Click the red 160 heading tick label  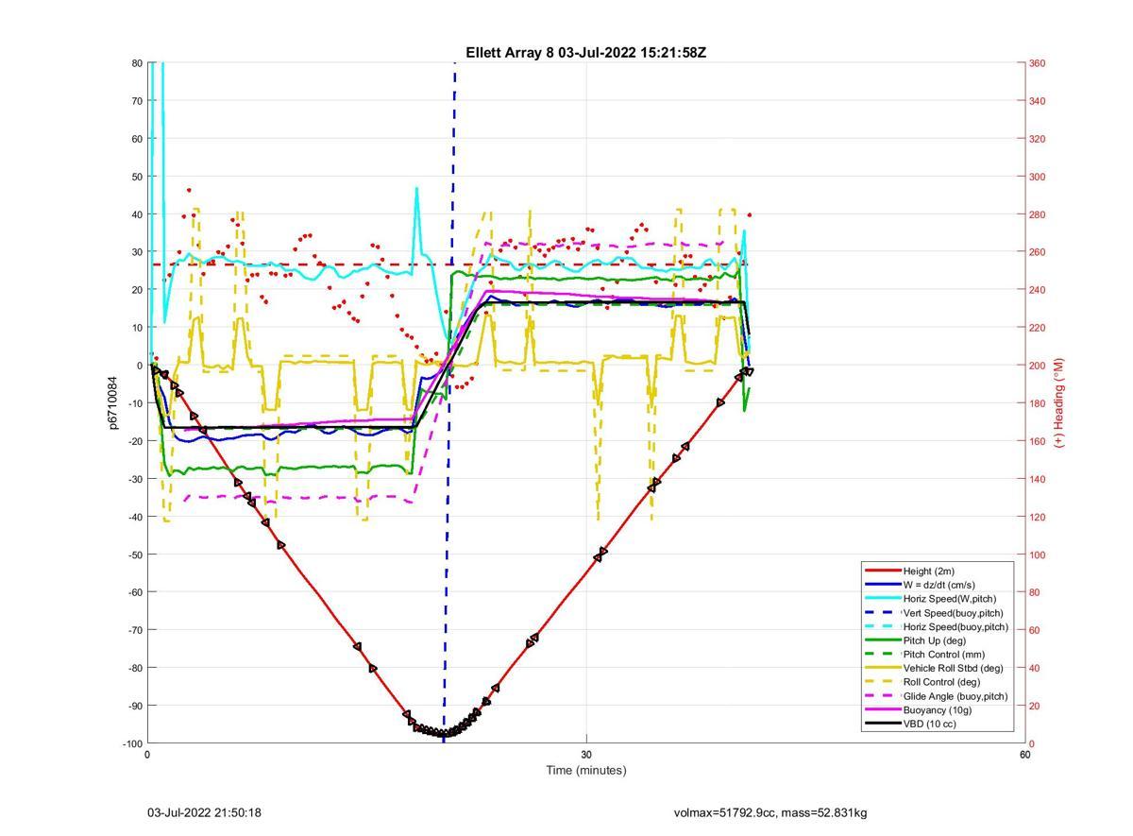pos(1037,441)
